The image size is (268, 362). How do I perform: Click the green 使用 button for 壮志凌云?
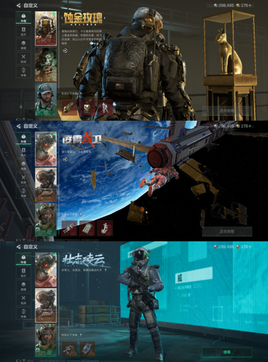(x=227, y=352)
